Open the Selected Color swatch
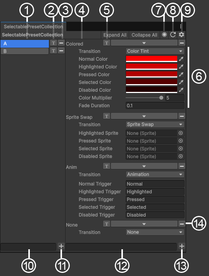209x276 pixels. coord(152,82)
